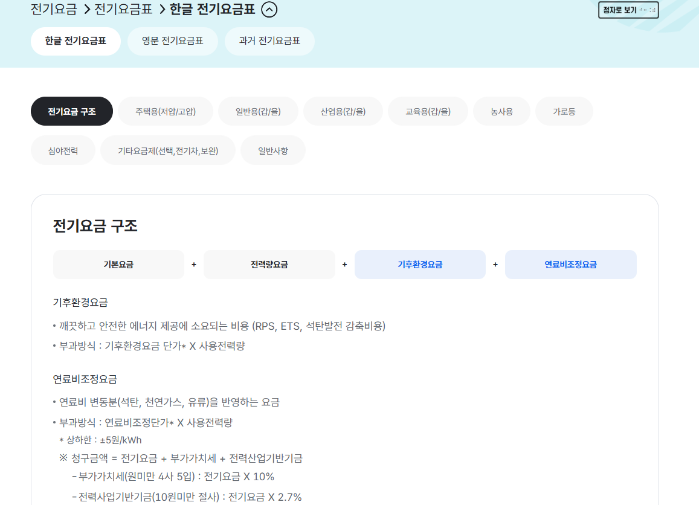
Task: Switch to the 영문 전기요금표 tab
Action: click(x=173, y=41)
